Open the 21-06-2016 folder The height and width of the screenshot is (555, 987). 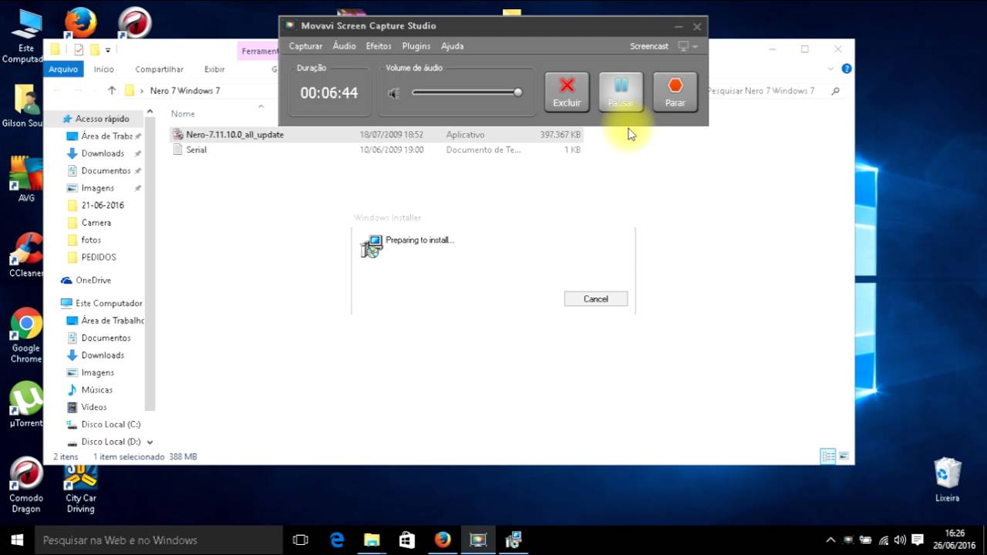pyautogui.click(x=103, y=205)
